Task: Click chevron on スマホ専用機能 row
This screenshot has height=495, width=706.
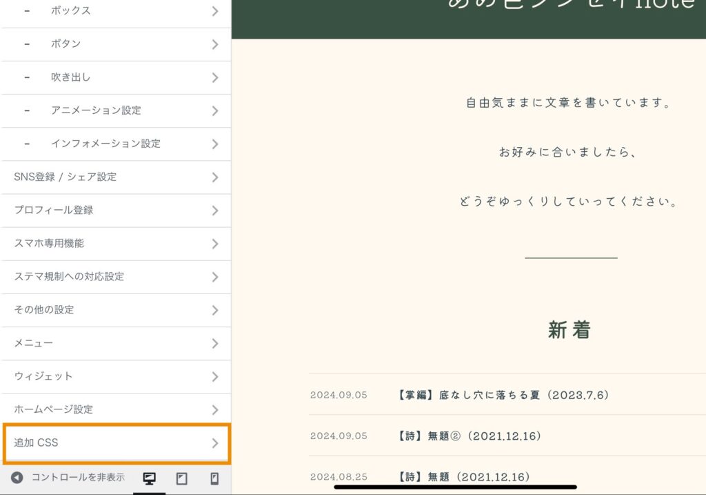Action: [215, 244]
